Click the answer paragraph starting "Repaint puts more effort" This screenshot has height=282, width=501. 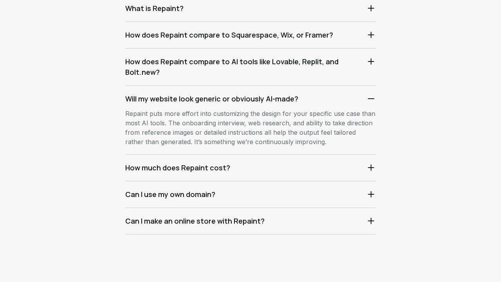[x=250, y=128]
